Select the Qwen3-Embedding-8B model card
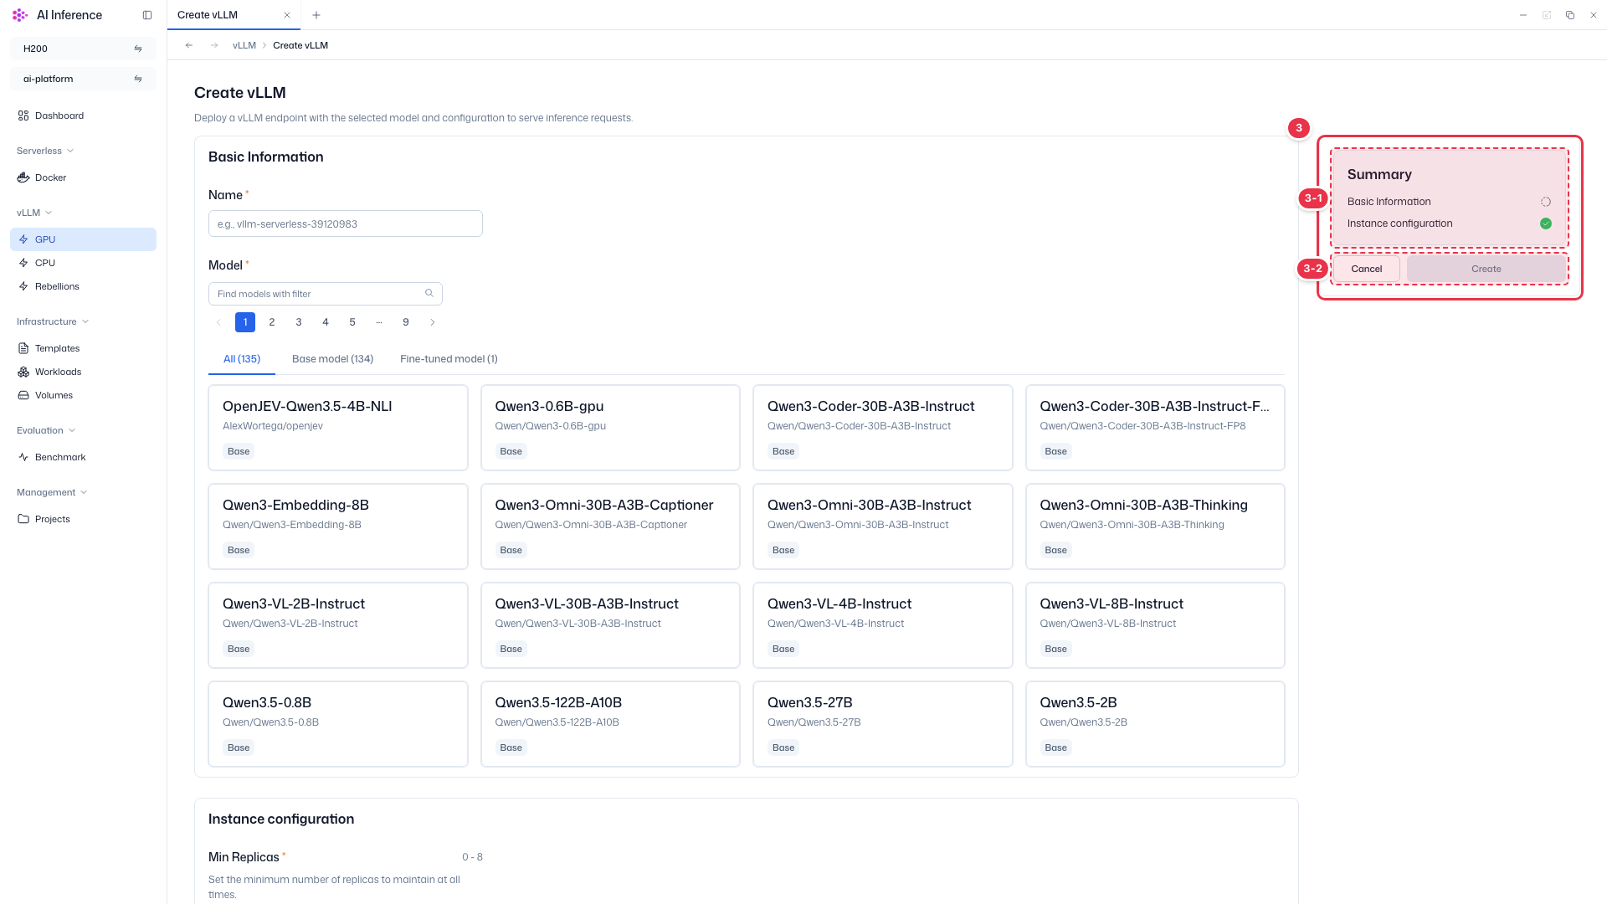Screen dimensions: 1607x904 (x=338, y=526)
